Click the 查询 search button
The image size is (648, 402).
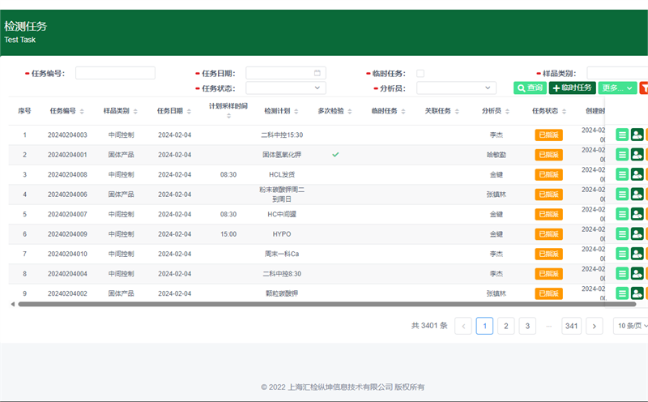pos(530,88)
